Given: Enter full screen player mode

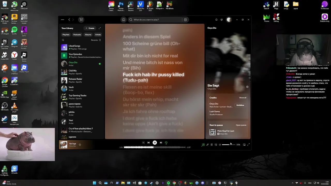Looking at the screenshot, I should (x=249, y=145).
